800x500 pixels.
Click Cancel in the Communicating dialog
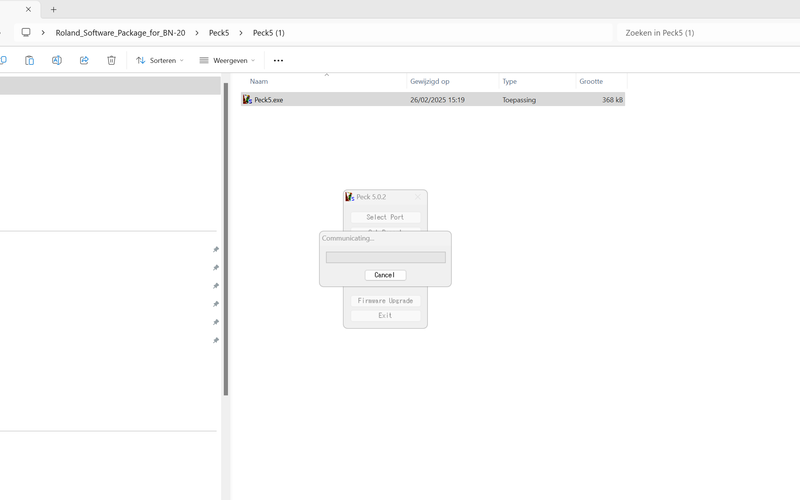[385, 275]
